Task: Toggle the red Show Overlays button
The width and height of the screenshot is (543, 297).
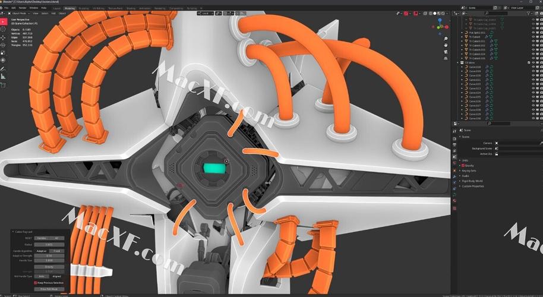Action: pyautogui.click(x=415, y=13)
